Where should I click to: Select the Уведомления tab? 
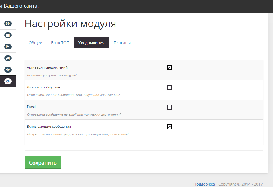(91, 43)
